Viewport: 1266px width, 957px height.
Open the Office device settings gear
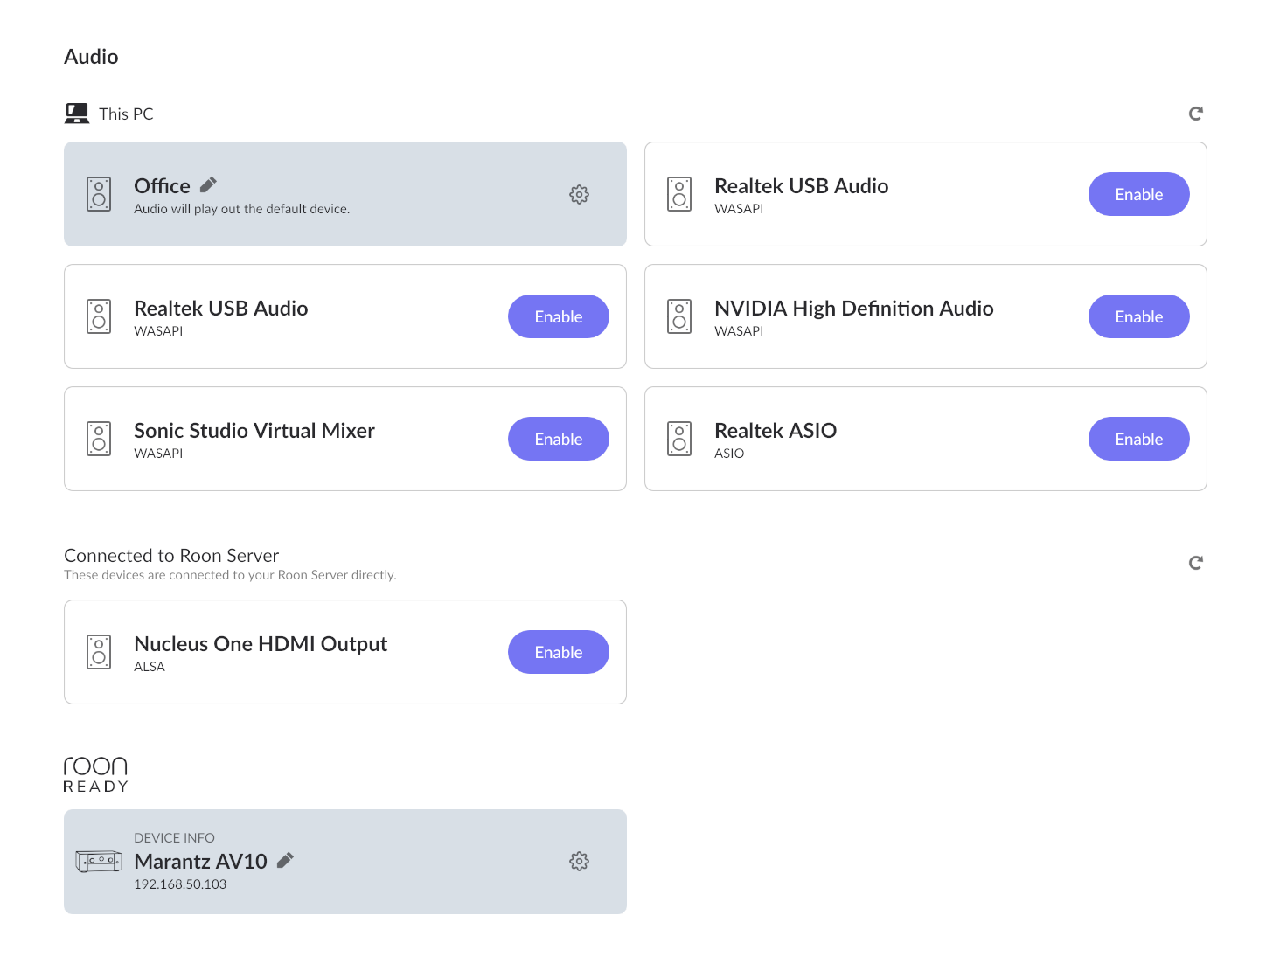click(x=579, y=194)
